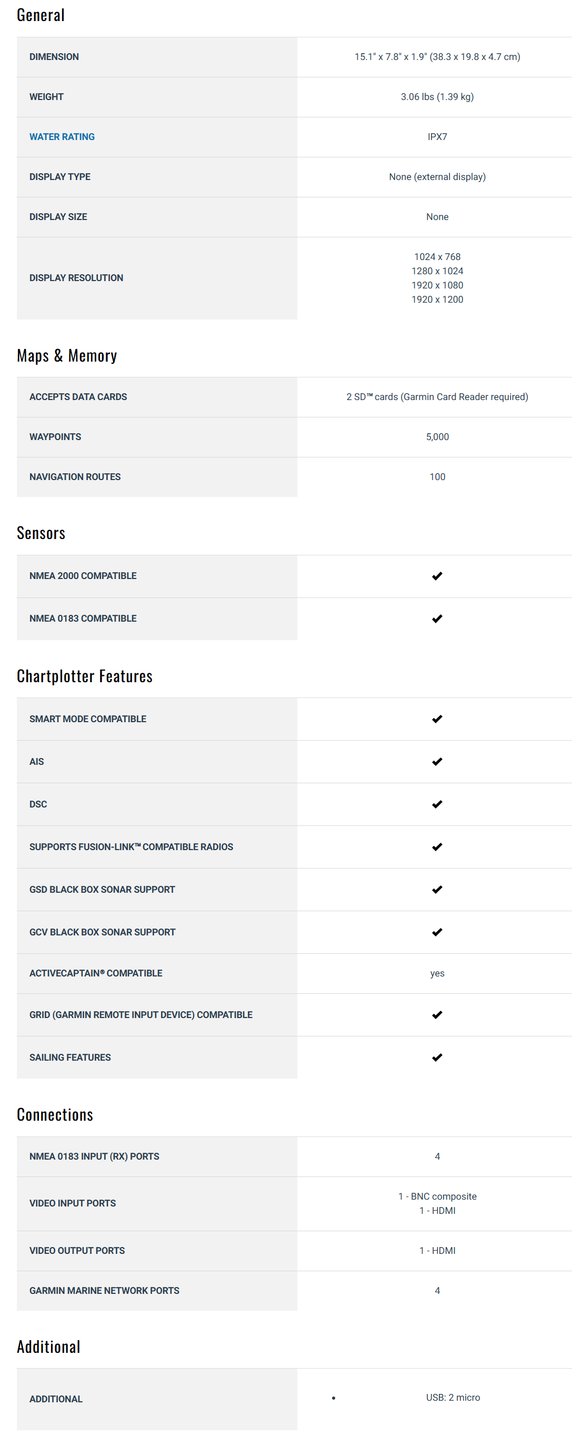Click the IPX7 water rating value
Image resolution: width=572 pixels, height=1436 pixels.
pos(437,136)
